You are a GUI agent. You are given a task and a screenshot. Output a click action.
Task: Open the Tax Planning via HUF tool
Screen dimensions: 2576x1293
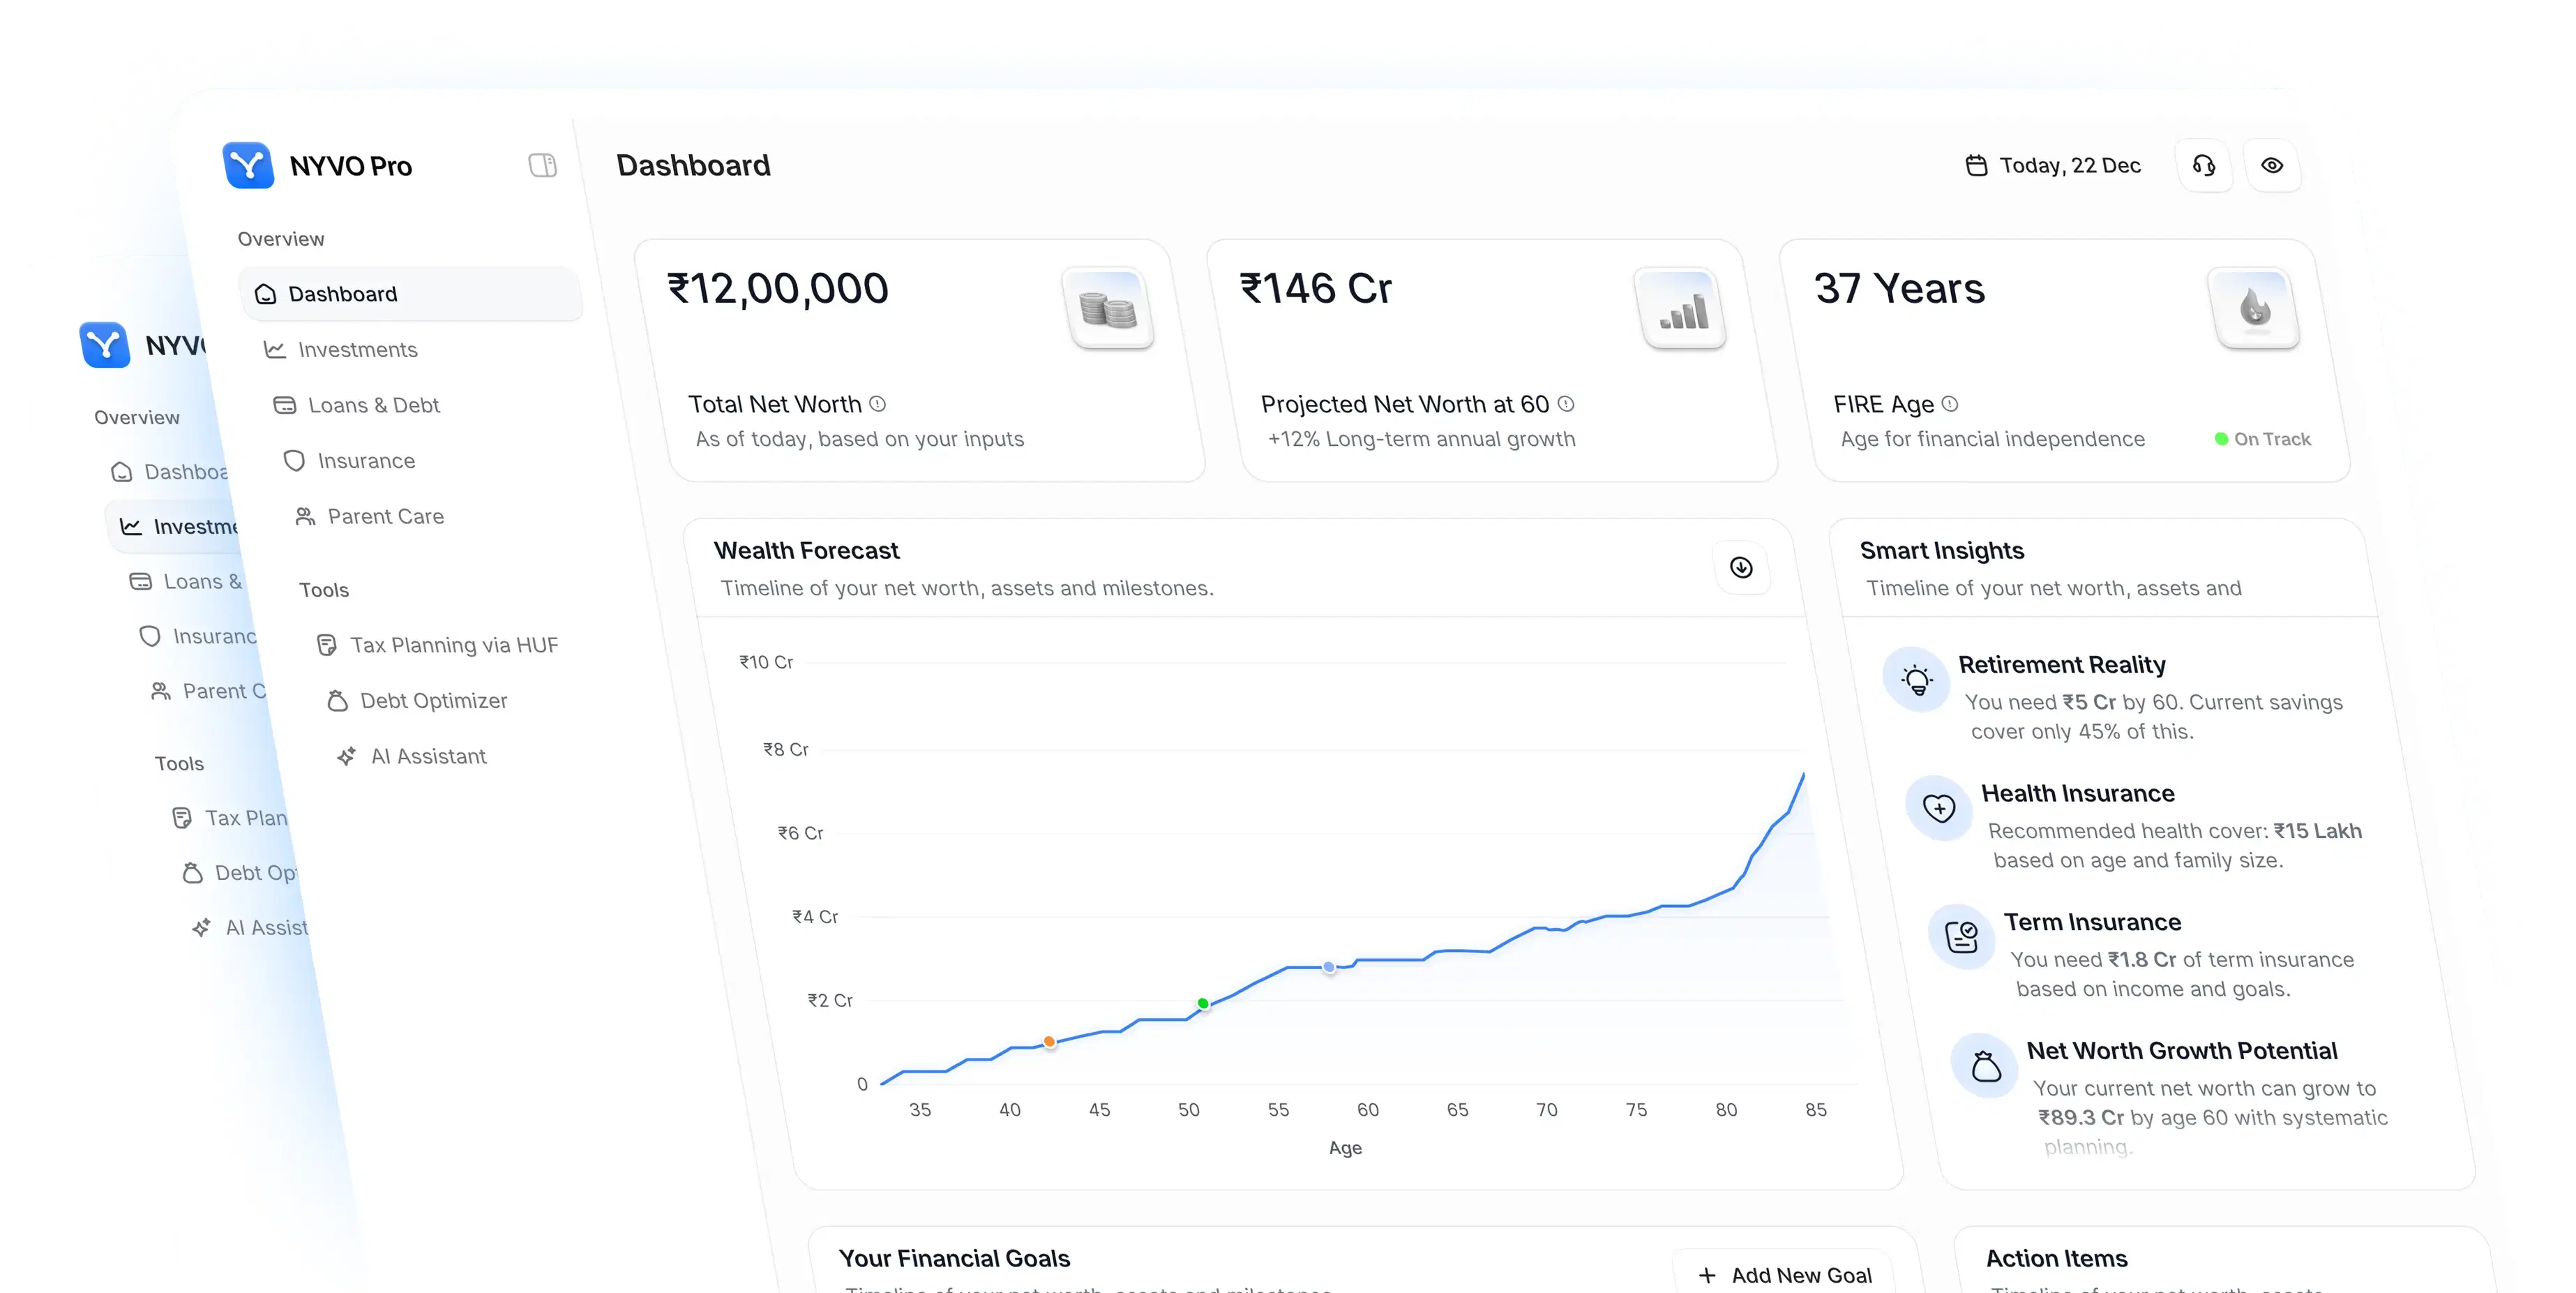[455, 645]
